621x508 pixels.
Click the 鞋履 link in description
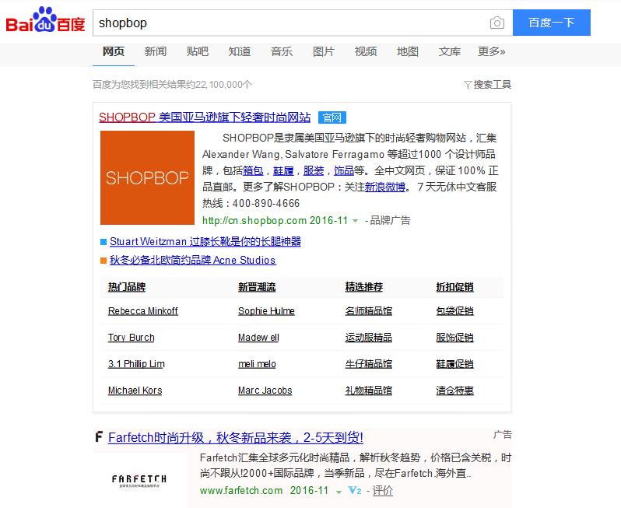[283, 170]
